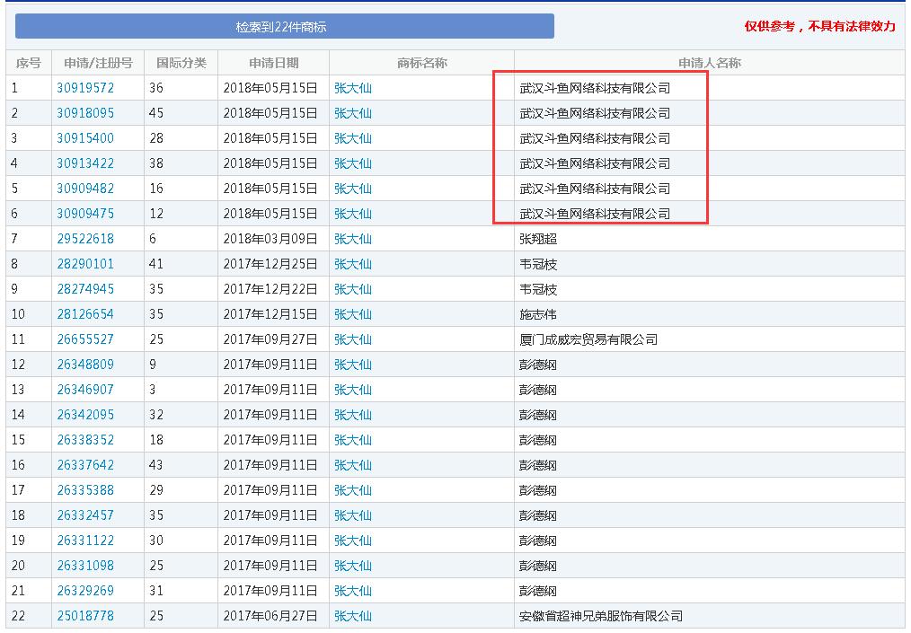
Task: Open registration number 28126654
Action: (85, 314)
